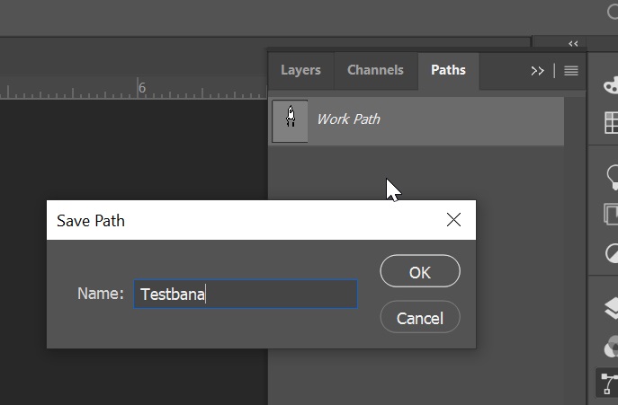The height and width of the screenshot is (405, 618).
Task: Open the Paths panel hamburger menu
Action: coord(571,71)
